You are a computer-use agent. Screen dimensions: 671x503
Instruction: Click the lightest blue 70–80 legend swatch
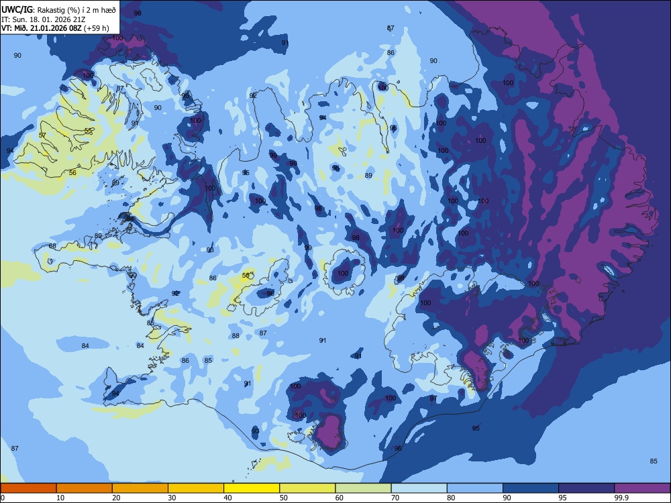tap(419, 488)
